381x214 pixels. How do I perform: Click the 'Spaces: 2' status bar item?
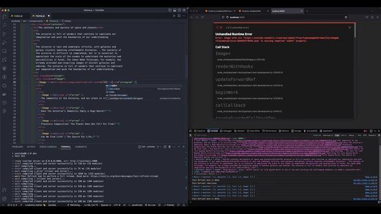[106, 205]
